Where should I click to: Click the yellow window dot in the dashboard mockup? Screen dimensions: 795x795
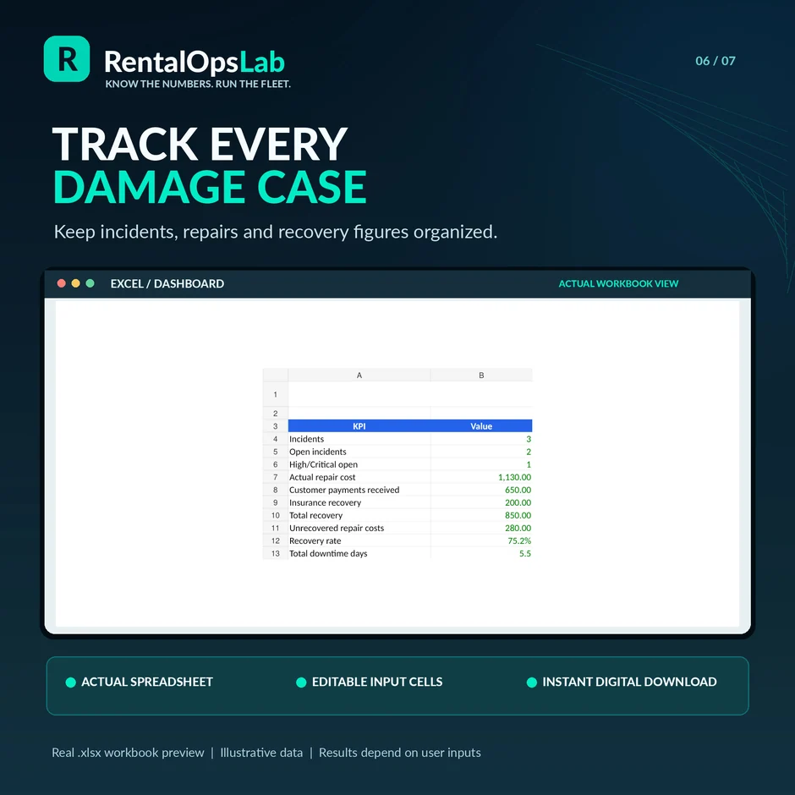[75, 283]
